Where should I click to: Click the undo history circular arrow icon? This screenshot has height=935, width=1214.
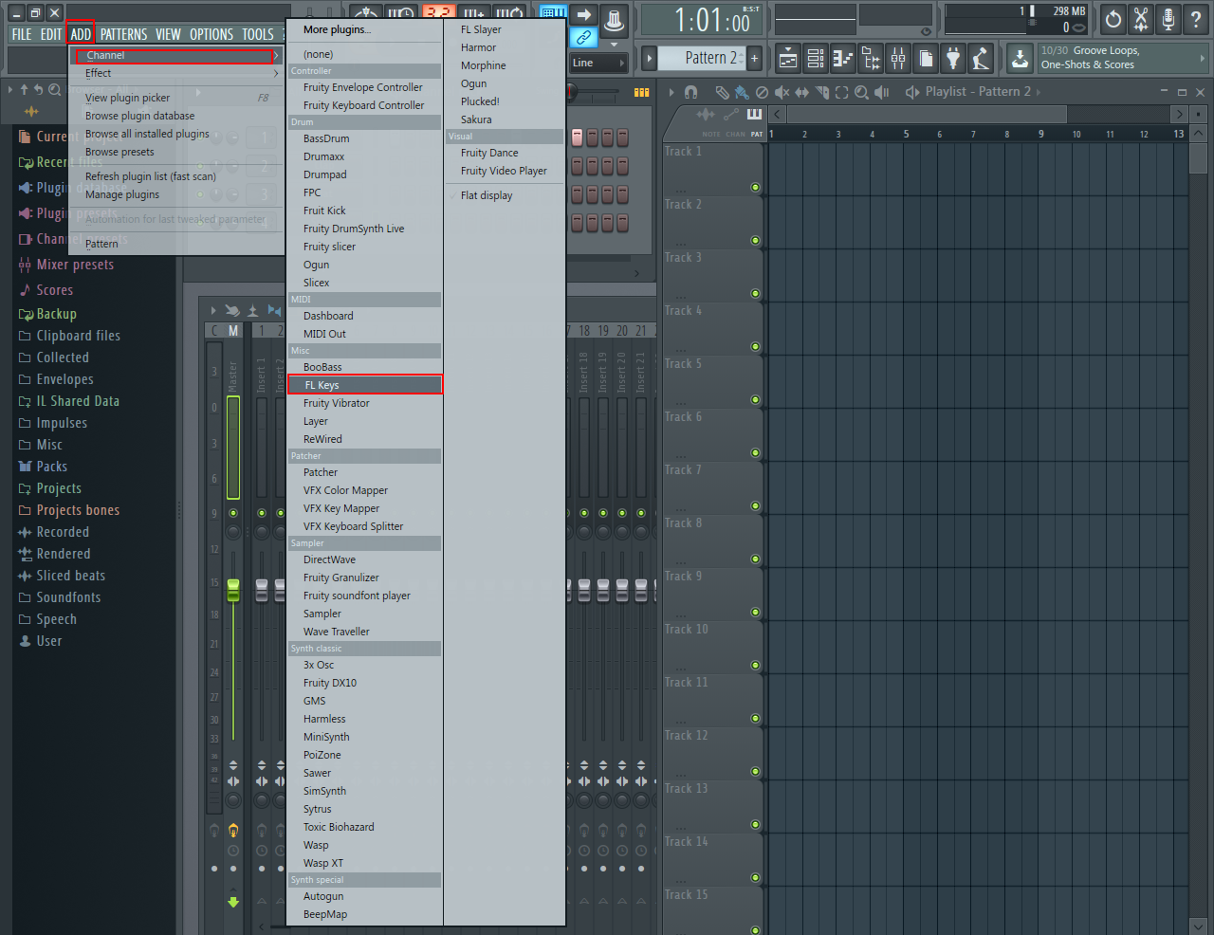click(x=1113, y=19)
